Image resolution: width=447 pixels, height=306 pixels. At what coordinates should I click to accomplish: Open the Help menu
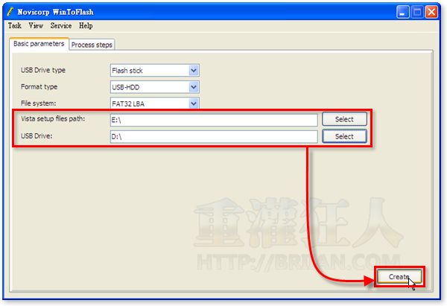[x=86, y=25]
